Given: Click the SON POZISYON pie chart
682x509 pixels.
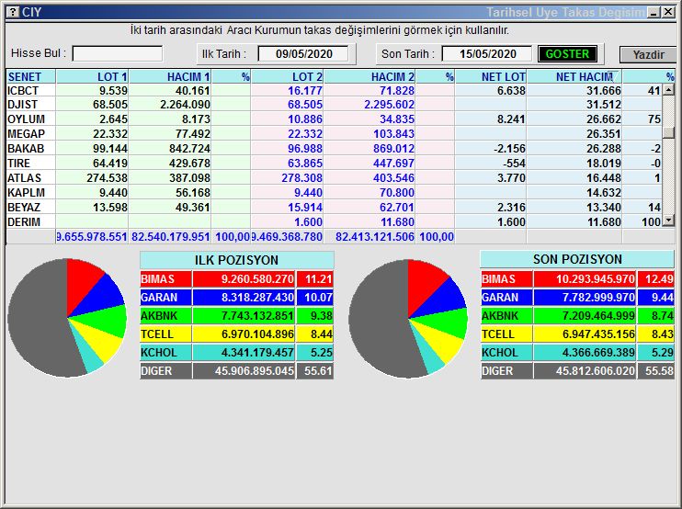Looking at the screenshot, I should point(408,319).
